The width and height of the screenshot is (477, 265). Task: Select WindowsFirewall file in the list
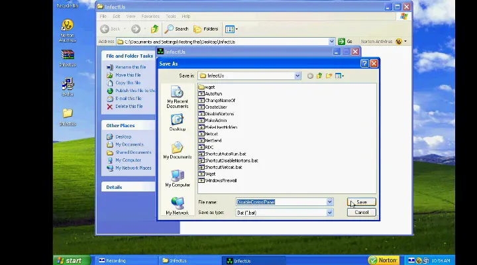pos(217,181)
